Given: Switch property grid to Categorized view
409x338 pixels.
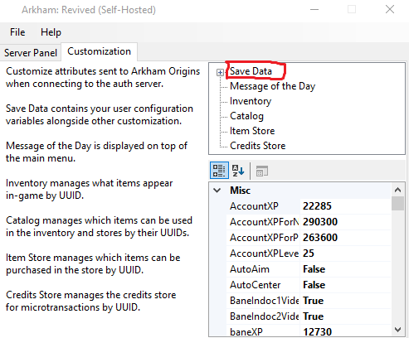Looking at the screenshot, I should [x=219, y=171].
